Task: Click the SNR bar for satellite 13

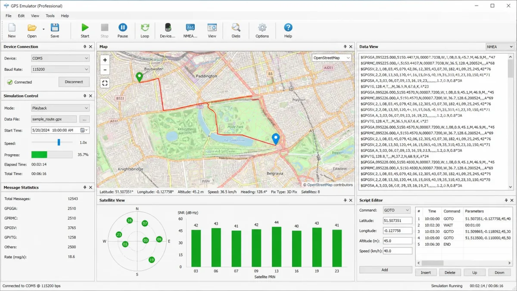Action: (x=276, y=247)
